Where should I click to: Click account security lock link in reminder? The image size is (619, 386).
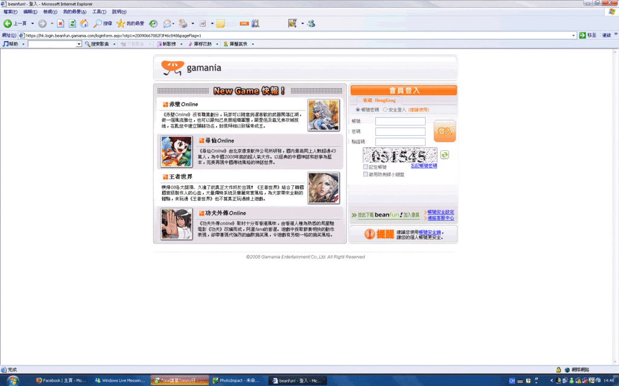pos(430,232)
